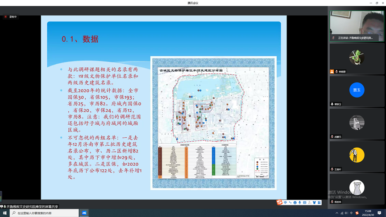
Task: Open the Sogou soft keyboard
Action: 305,203
